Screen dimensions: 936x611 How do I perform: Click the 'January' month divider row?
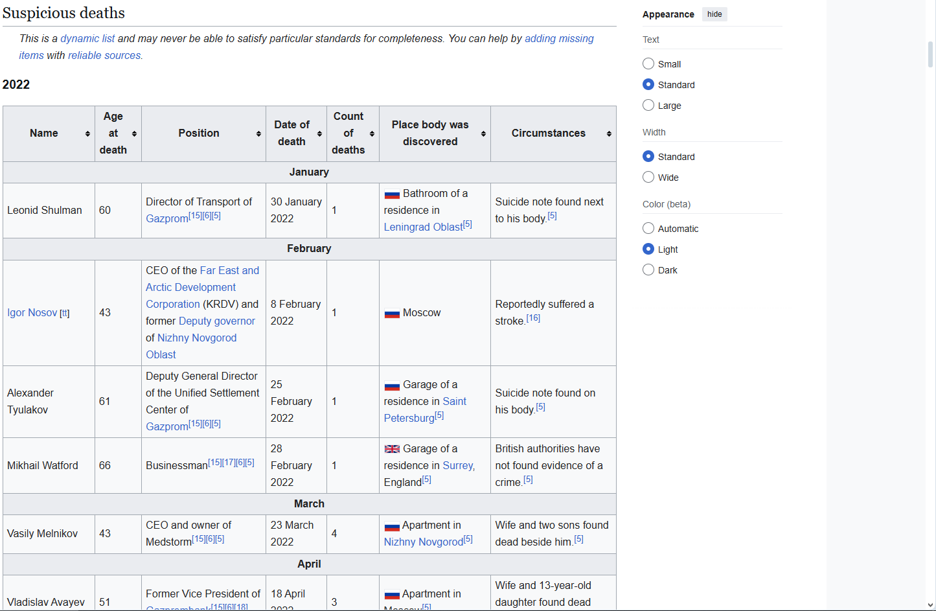tap(310, 172)
